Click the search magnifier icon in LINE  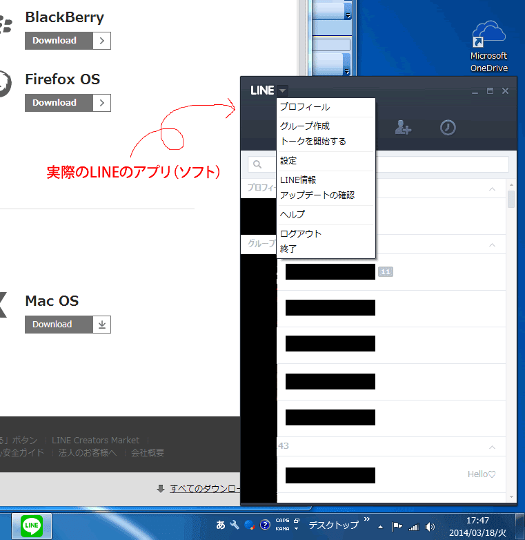[x=257, y=164]
